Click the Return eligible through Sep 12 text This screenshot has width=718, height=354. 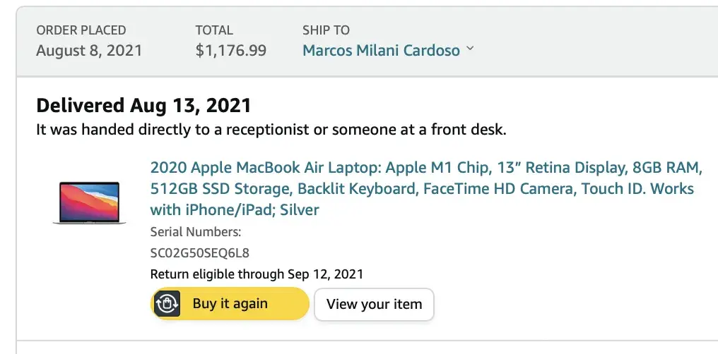point(257,274)
